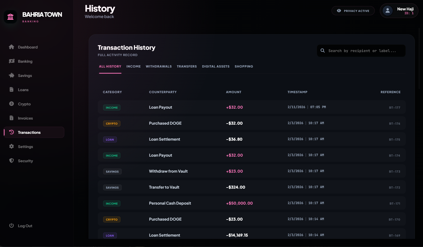Image resolution: width=423 pixels, height=247 pixels.
Task: Click the Security shield icon
Action: click(11, 161)
